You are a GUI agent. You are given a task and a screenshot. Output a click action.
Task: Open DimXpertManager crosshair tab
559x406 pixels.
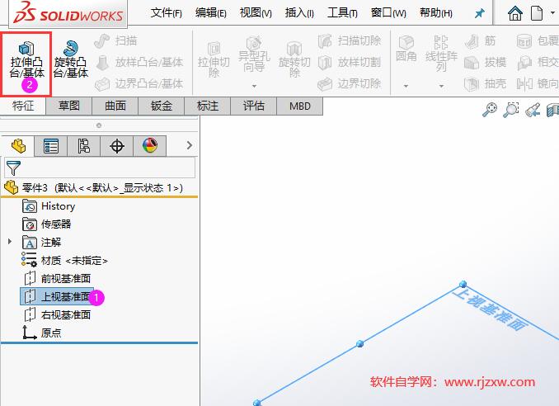coord(117,146)
